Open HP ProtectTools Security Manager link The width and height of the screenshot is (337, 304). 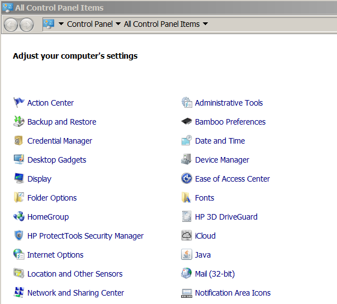click(x=86, y=236)
